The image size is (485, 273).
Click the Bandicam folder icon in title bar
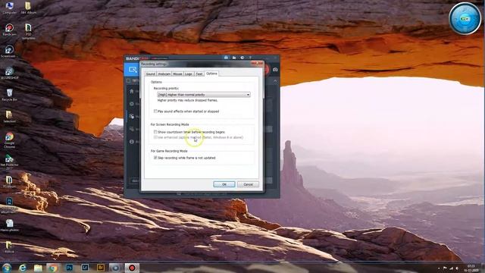(x=234, y=58)
